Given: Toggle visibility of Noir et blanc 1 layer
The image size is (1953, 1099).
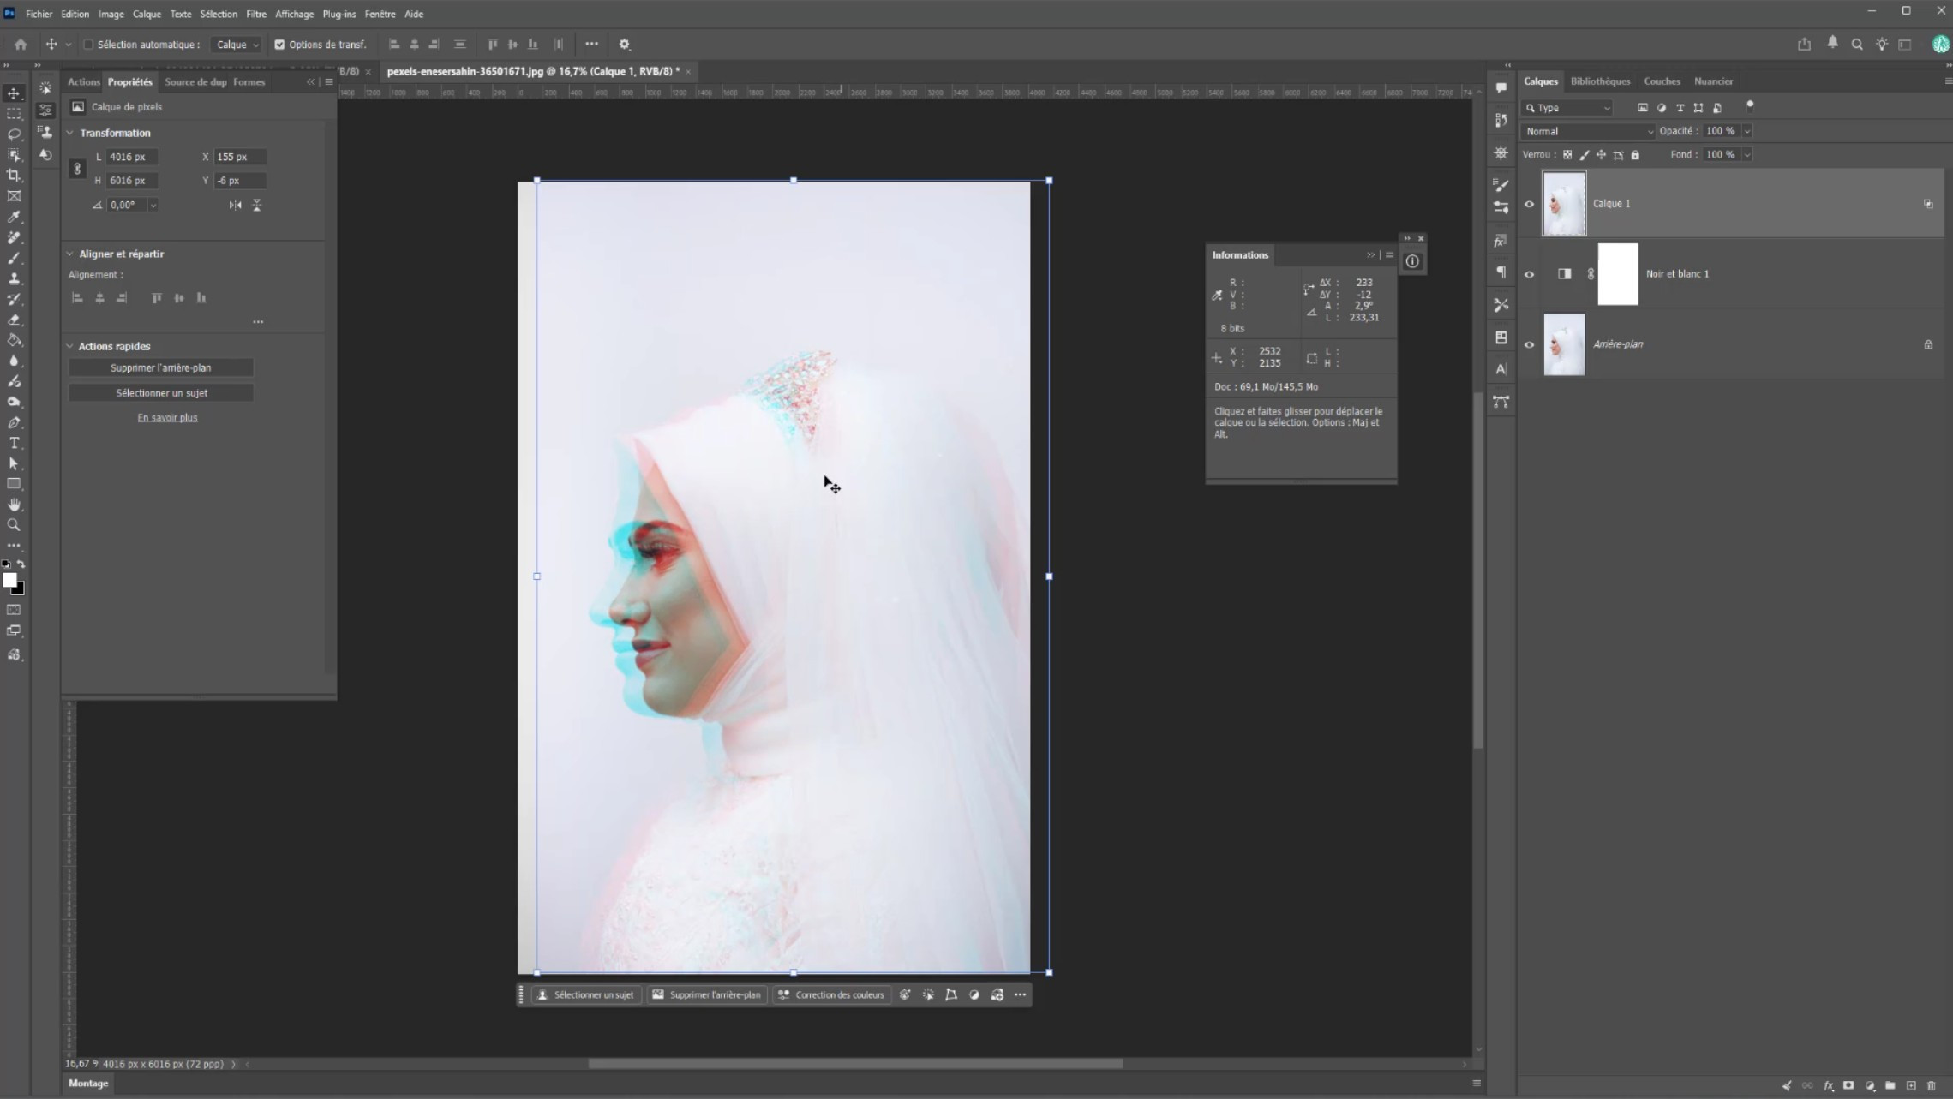Looking at the screenshot, I should click(1529, 274).
